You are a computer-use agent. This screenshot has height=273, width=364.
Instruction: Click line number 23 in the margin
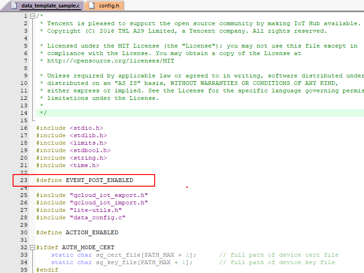[24, 180]
